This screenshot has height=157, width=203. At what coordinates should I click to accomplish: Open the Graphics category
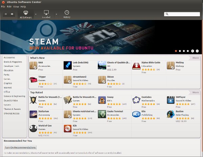coord(8,83)
